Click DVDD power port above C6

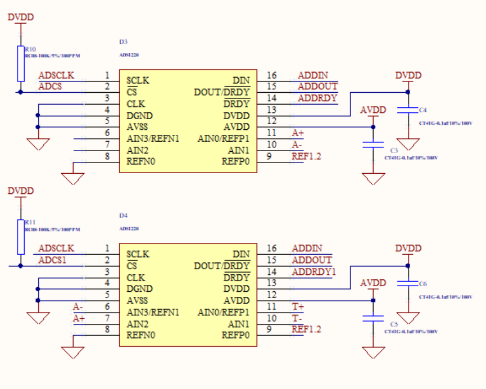(x=408, y=249)
